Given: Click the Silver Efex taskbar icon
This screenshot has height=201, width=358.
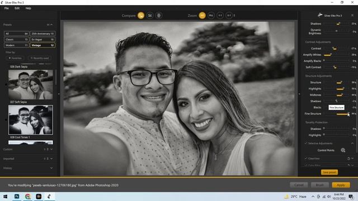Looking at the screenshot, I should (49, 197).
